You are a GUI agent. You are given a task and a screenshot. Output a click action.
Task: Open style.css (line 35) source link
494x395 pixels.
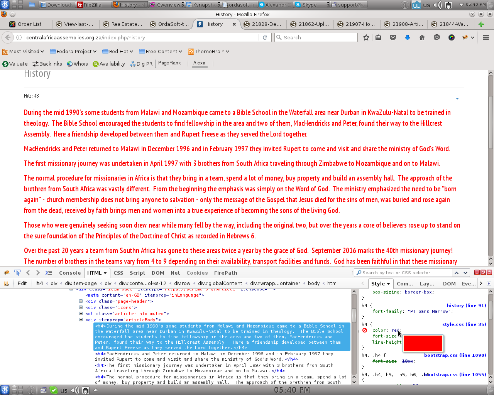(464, 324)
